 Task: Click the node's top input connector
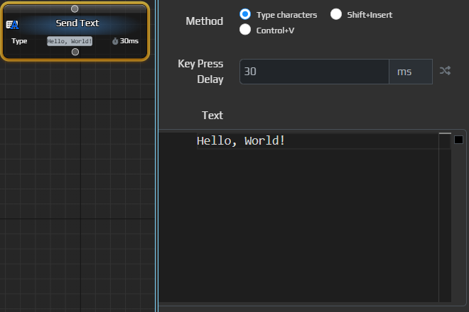(75, 9)
